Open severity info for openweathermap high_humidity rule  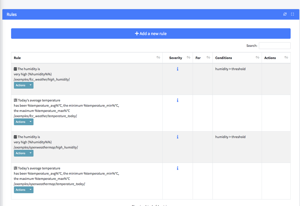click(x=178, y=137)
